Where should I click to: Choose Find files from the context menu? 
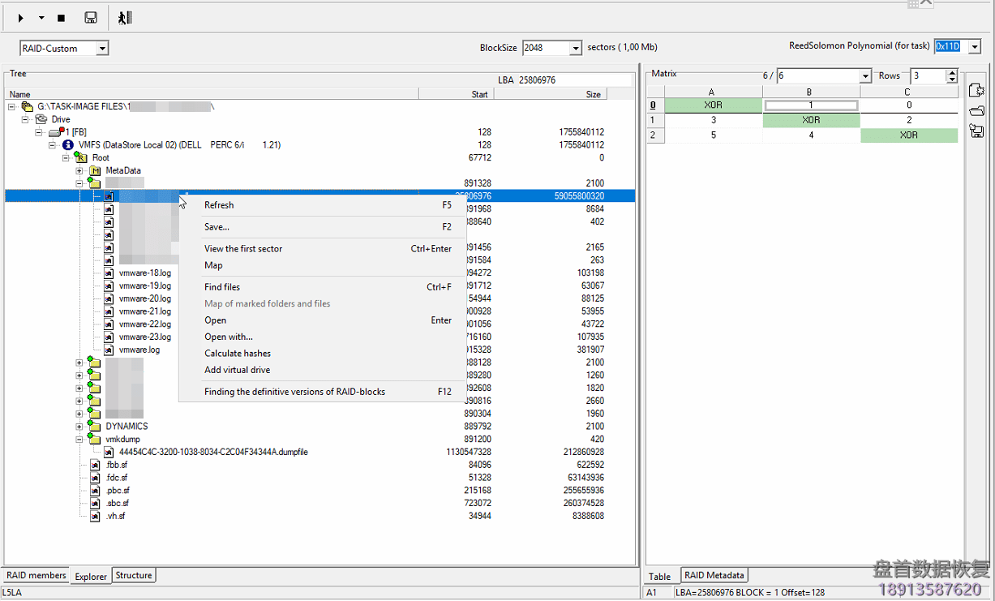coord(323,287)
